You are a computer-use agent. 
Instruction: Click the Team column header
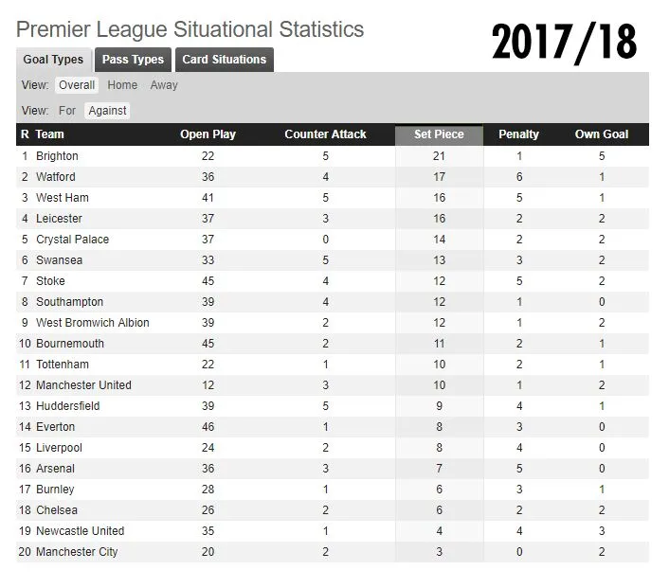click(x=50, y=134)
